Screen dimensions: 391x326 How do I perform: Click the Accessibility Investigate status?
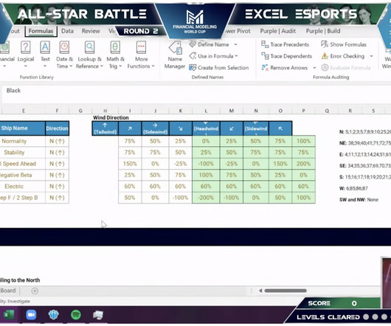(x=15, y=302)
